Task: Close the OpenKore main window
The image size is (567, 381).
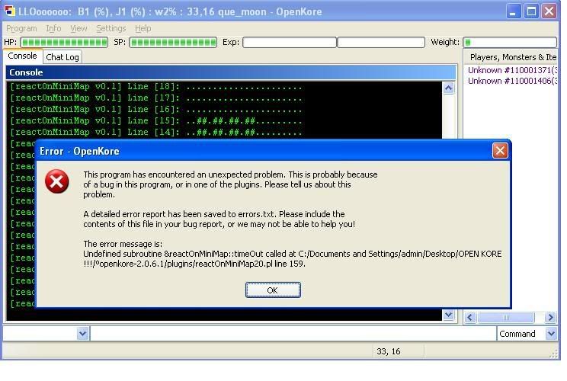Action: (x=549, y=11)
